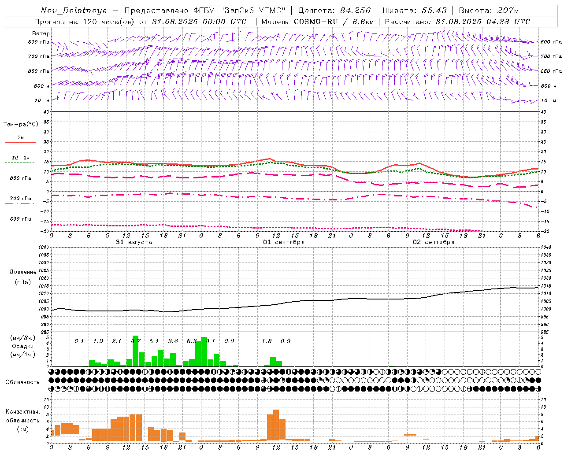Click the 2.1 precipitation total
Image resolution: width=564 pixels, height=451 pixels.
coord(116,341)
